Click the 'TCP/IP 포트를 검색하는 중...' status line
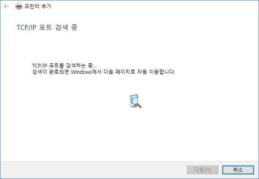Image resolution: width=259 pixels, height=179 pixels. tap(64, 65)
